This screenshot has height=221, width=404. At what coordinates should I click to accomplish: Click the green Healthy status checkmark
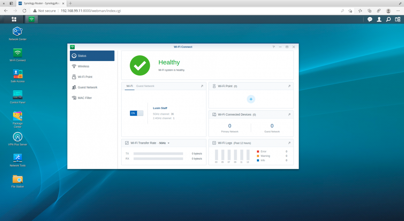pyautogui.click(x=140, y=65)
